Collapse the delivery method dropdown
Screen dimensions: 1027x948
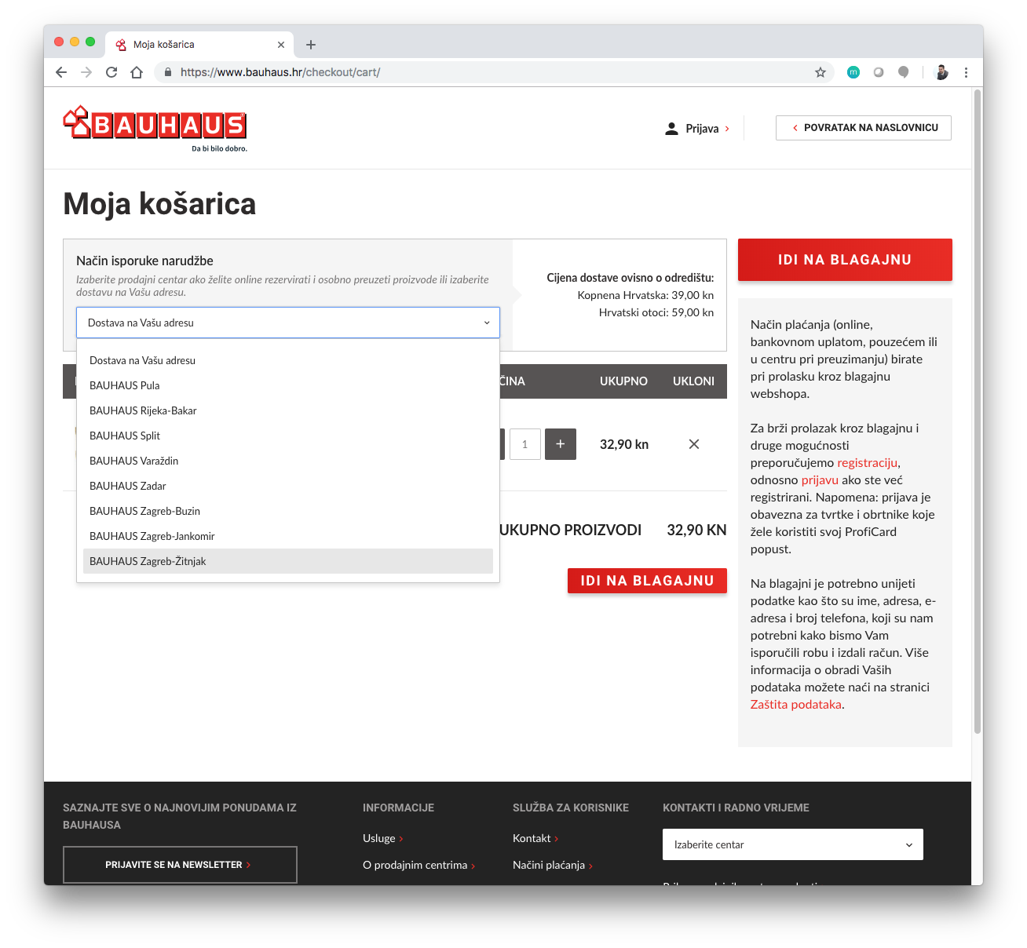287,323
